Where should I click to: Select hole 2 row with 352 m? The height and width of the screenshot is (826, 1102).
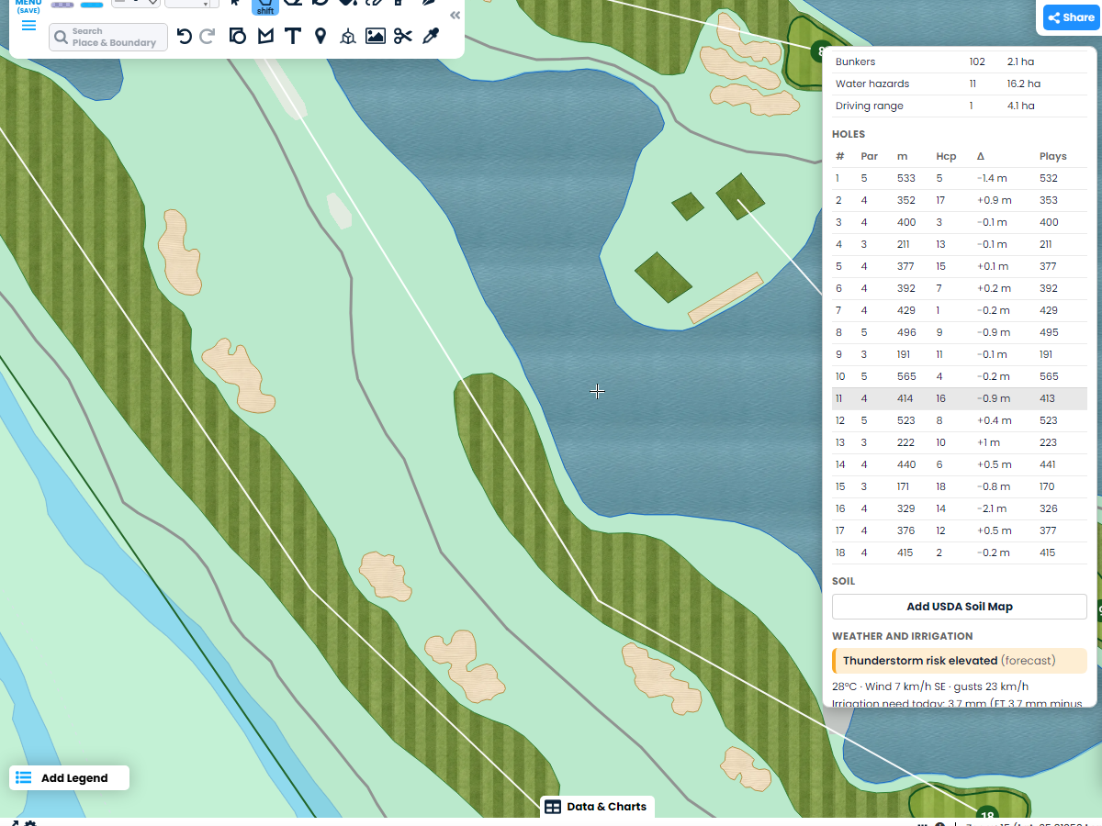tap(960, 200)
